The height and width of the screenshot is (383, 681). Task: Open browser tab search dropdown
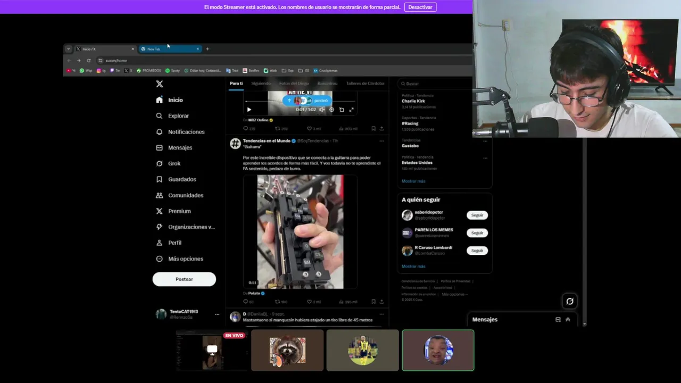[68, 49]
